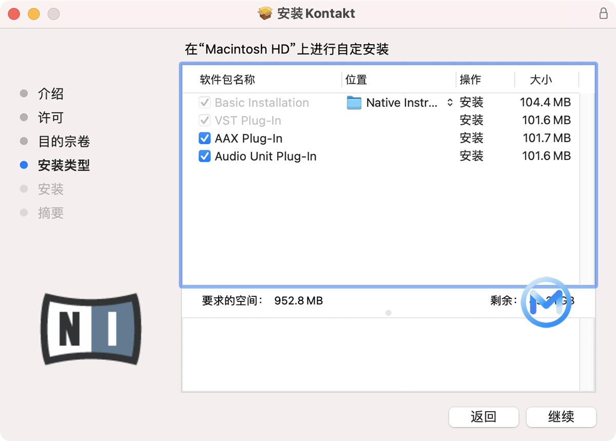Click the 安装Kontakt window title
616x441 pixels.
(x=316, y=13)
